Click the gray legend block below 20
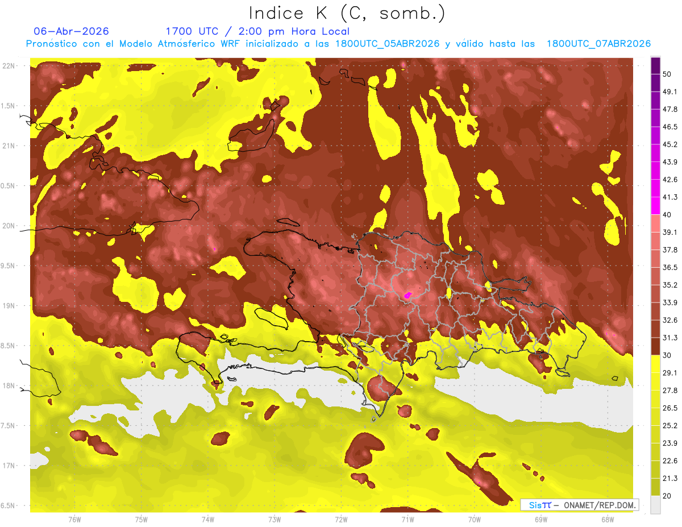The width and height of the screenshot is (682, 527). click(x=655, y=504)
